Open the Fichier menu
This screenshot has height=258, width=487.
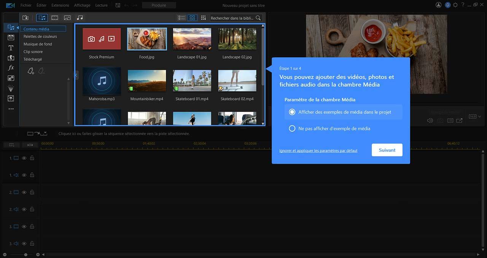coord(26,5)
